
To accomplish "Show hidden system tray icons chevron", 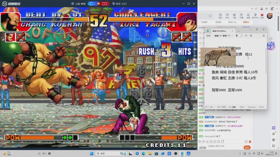I will pyautogui.click(x=240, y=154).
